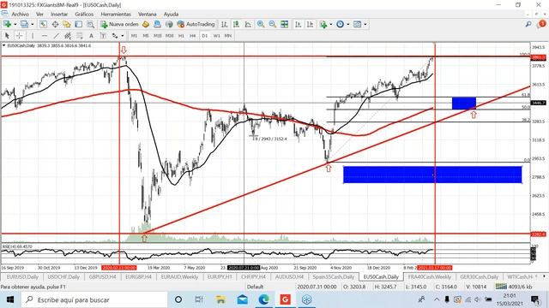Switch chart to bar chart style
This screenshot has height=308, width=549.
(x=225, y=24)
